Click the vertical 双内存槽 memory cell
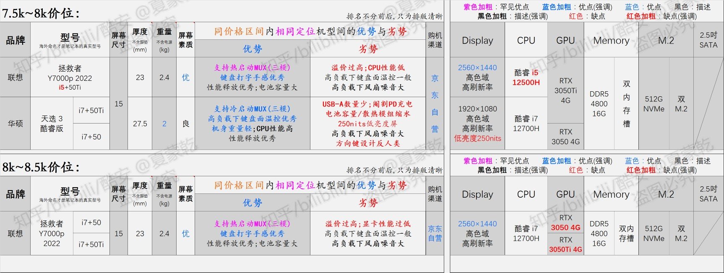 pyautogui.click(x=626, y=103)
